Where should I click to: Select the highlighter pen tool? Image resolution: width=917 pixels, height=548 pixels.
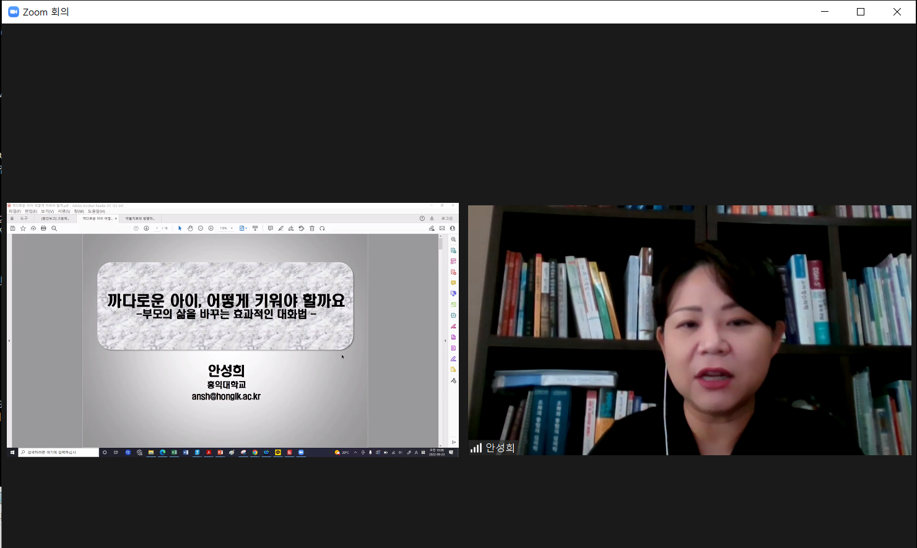[x=280, y=228]
